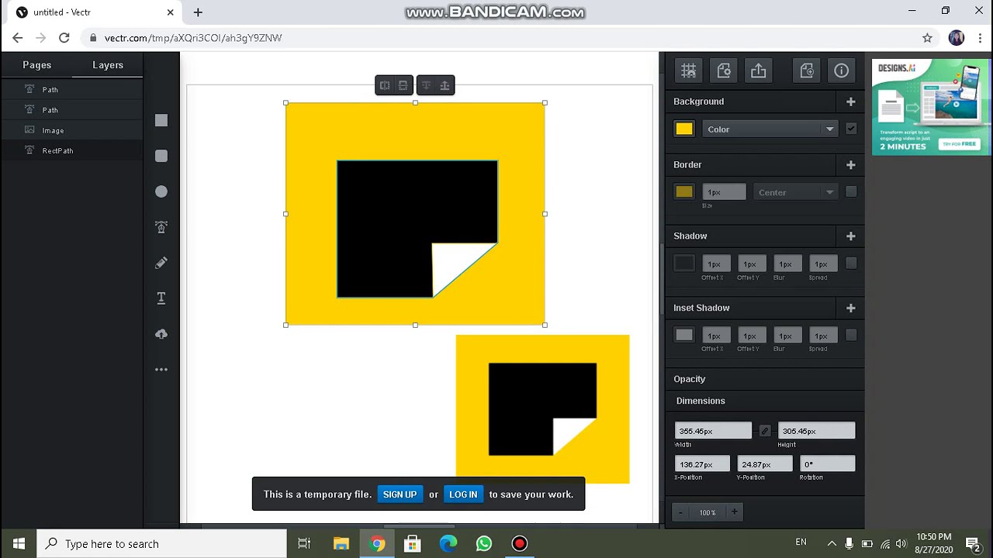
Task: Show hidden system tray icons chevron
Action: [832, 543]
